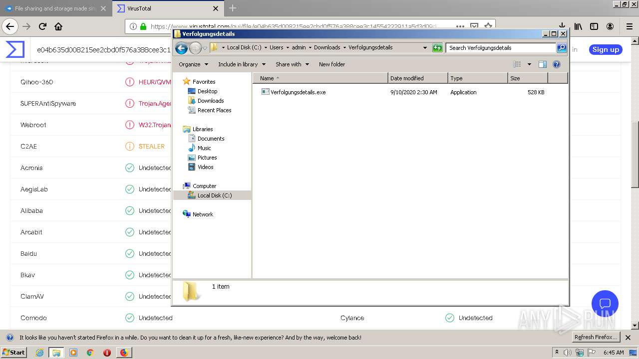639x359 pixels.
Task: Open Internet Explorer from taskbar
Action: (x=39, y=353)
